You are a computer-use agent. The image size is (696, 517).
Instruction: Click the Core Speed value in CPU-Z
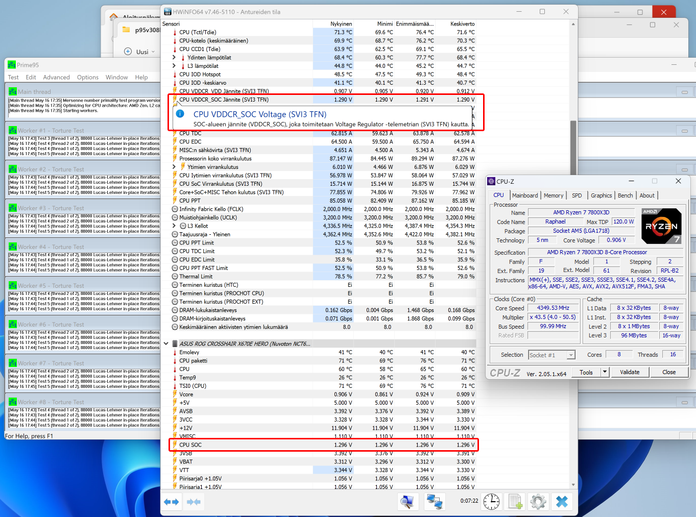tap(553, 308)
